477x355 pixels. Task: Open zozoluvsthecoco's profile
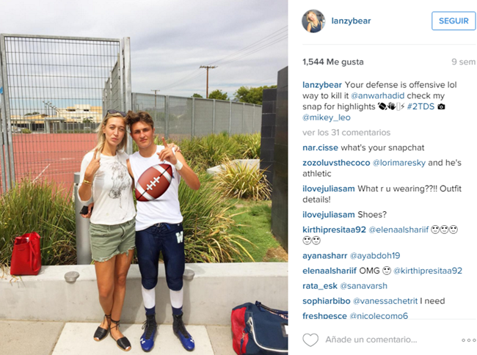coord(336,163)
